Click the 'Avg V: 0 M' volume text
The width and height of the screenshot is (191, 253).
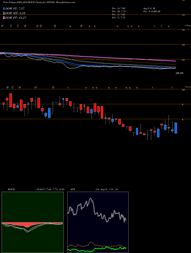(x=149, y=8)
